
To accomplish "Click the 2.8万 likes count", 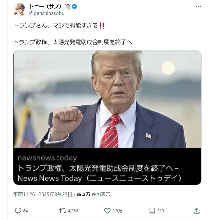I will pos(117,211).
